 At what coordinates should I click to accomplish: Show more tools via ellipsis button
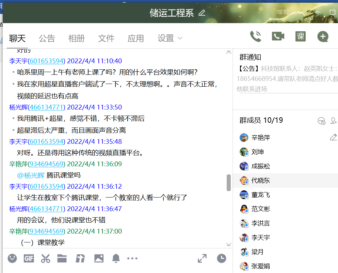click(x=132, y=258)
